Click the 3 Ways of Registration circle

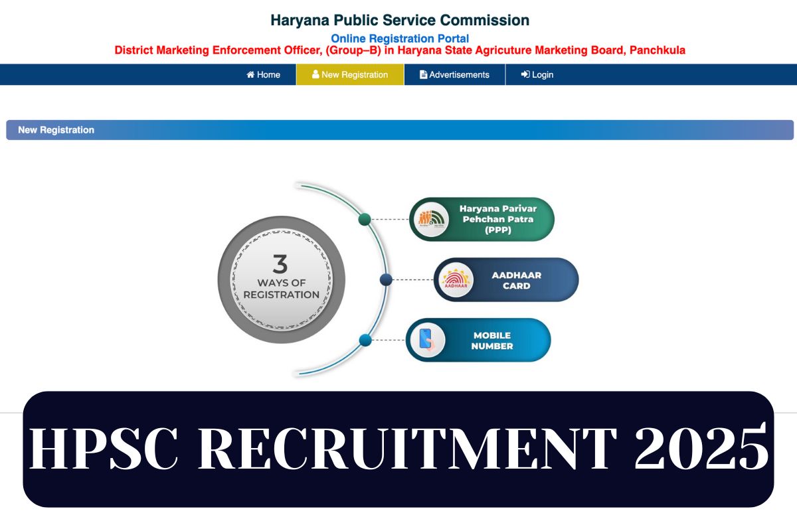pos(282,279)
